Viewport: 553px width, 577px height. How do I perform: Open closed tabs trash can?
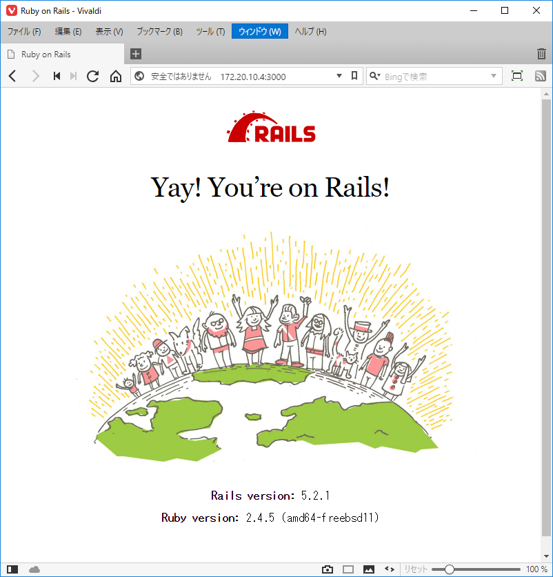[541, 54]
